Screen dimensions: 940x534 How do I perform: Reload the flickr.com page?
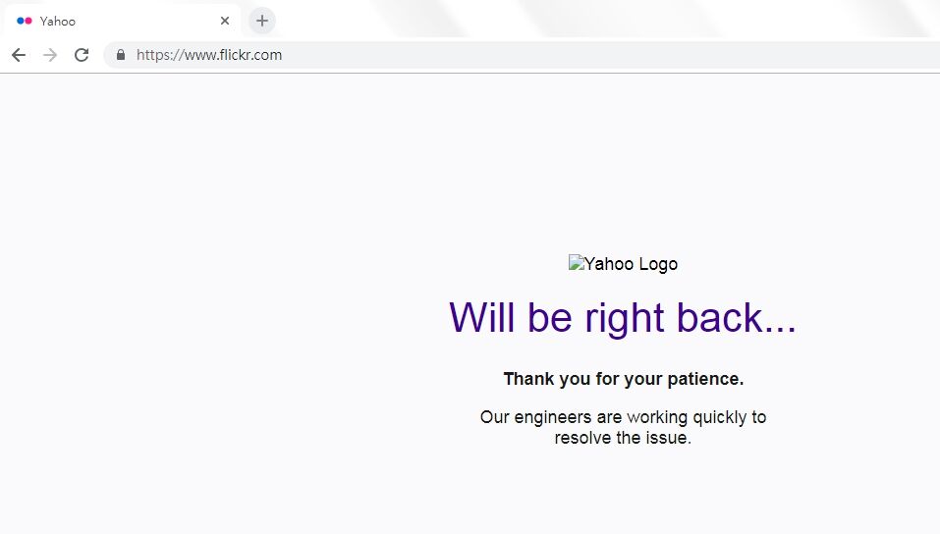pos(82,55)
